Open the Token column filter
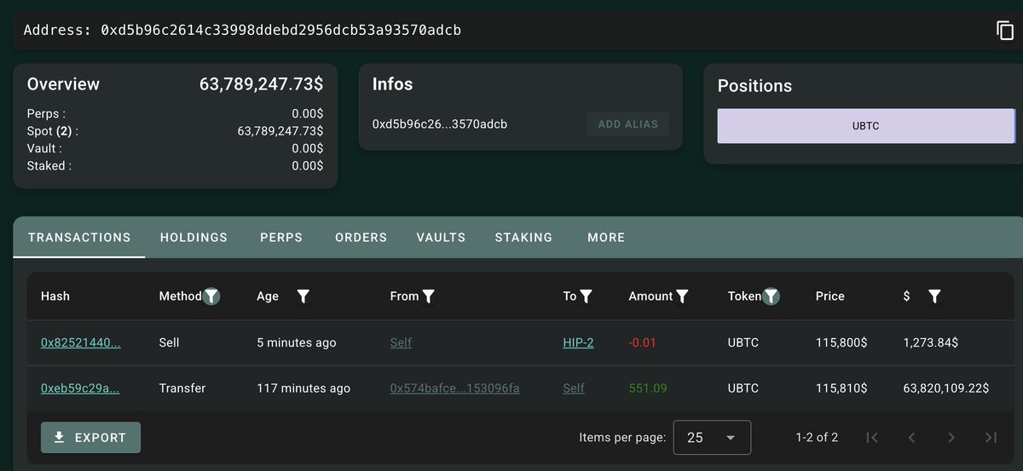 click(771, 296)
